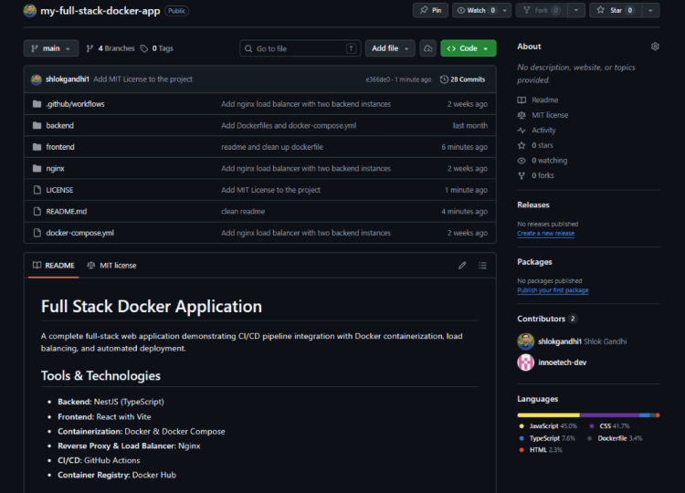Click the repository owner avatar beside the title
The image size is (685, 493).
pos(30,10)
